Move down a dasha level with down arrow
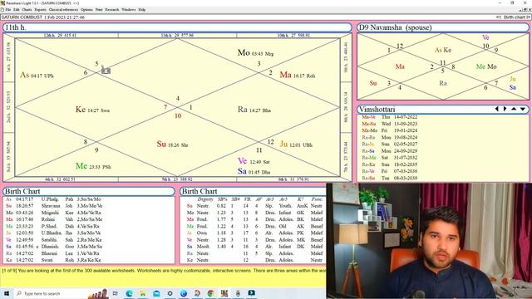The width and height of the screenshot is (532, 299). [523, 109]
